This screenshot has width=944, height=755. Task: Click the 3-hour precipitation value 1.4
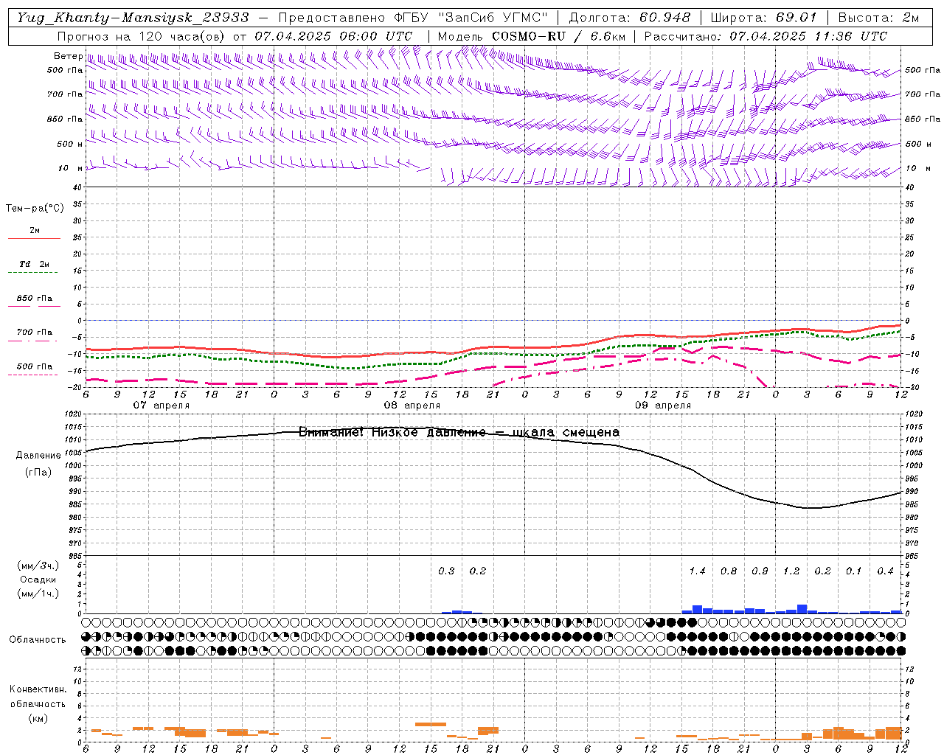697,571
